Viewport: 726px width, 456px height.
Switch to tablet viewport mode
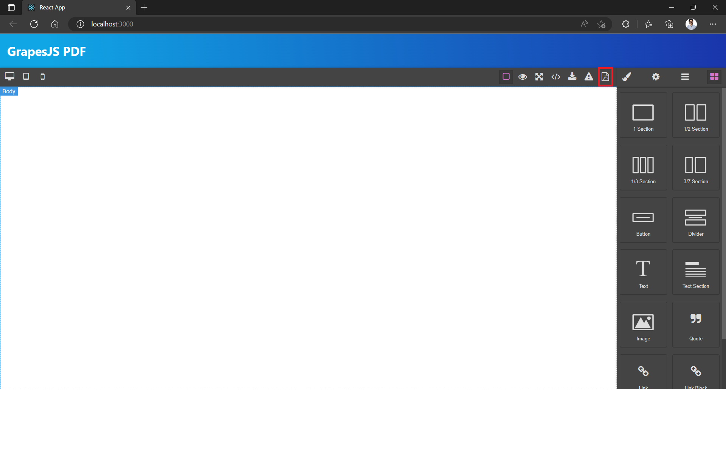click(x=25, y=76)
